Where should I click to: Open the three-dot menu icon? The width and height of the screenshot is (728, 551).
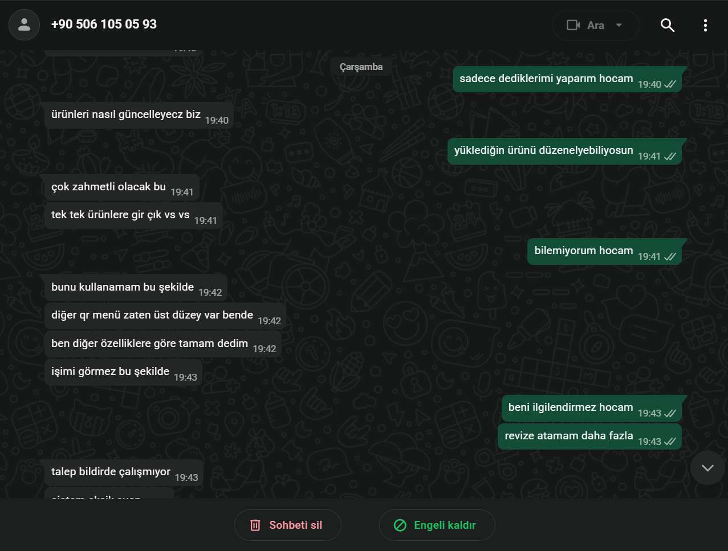[x=705, y=25]
